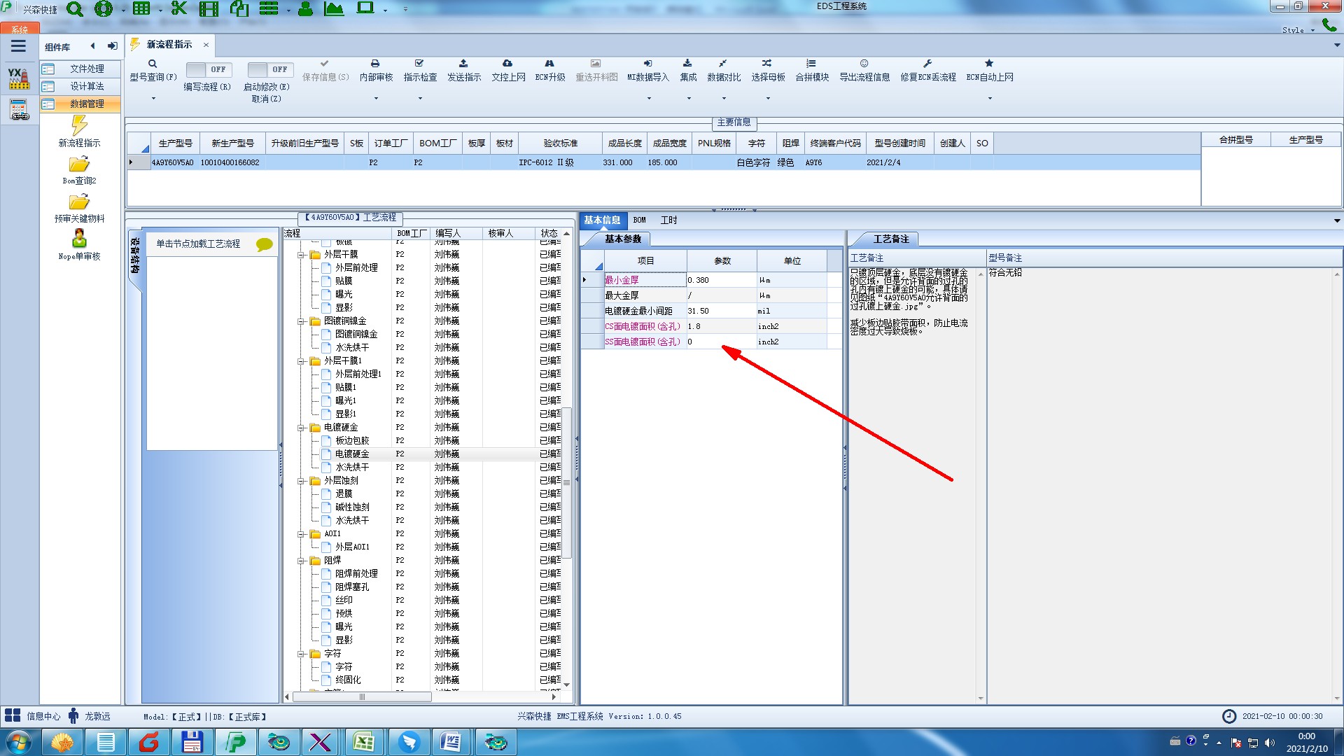1344x756 pixels.
Task: Open the 新流程指示 lightning sidebar icon
Action: (x=79, y=126)
